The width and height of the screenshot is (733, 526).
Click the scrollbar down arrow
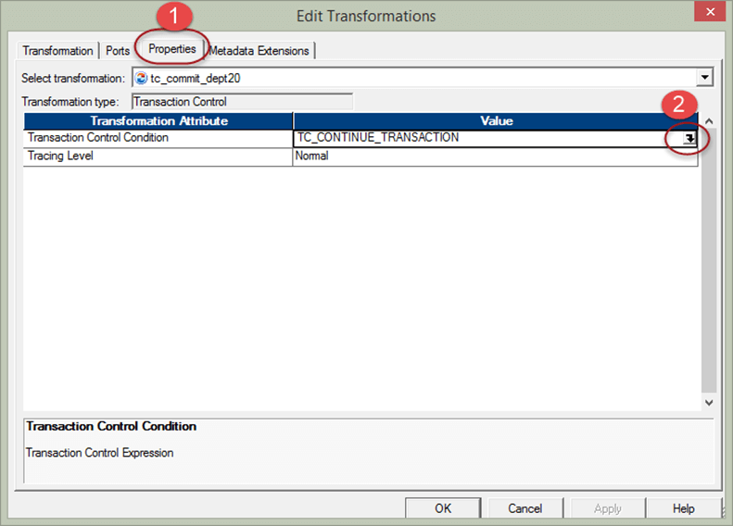(x=709, y=403)
